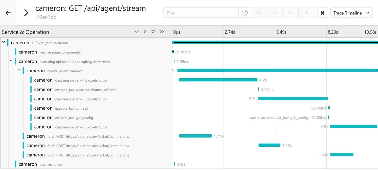Click the 3.7s chat span bar
The height and width of the screenshot is (170, 378).
point(293,98)
